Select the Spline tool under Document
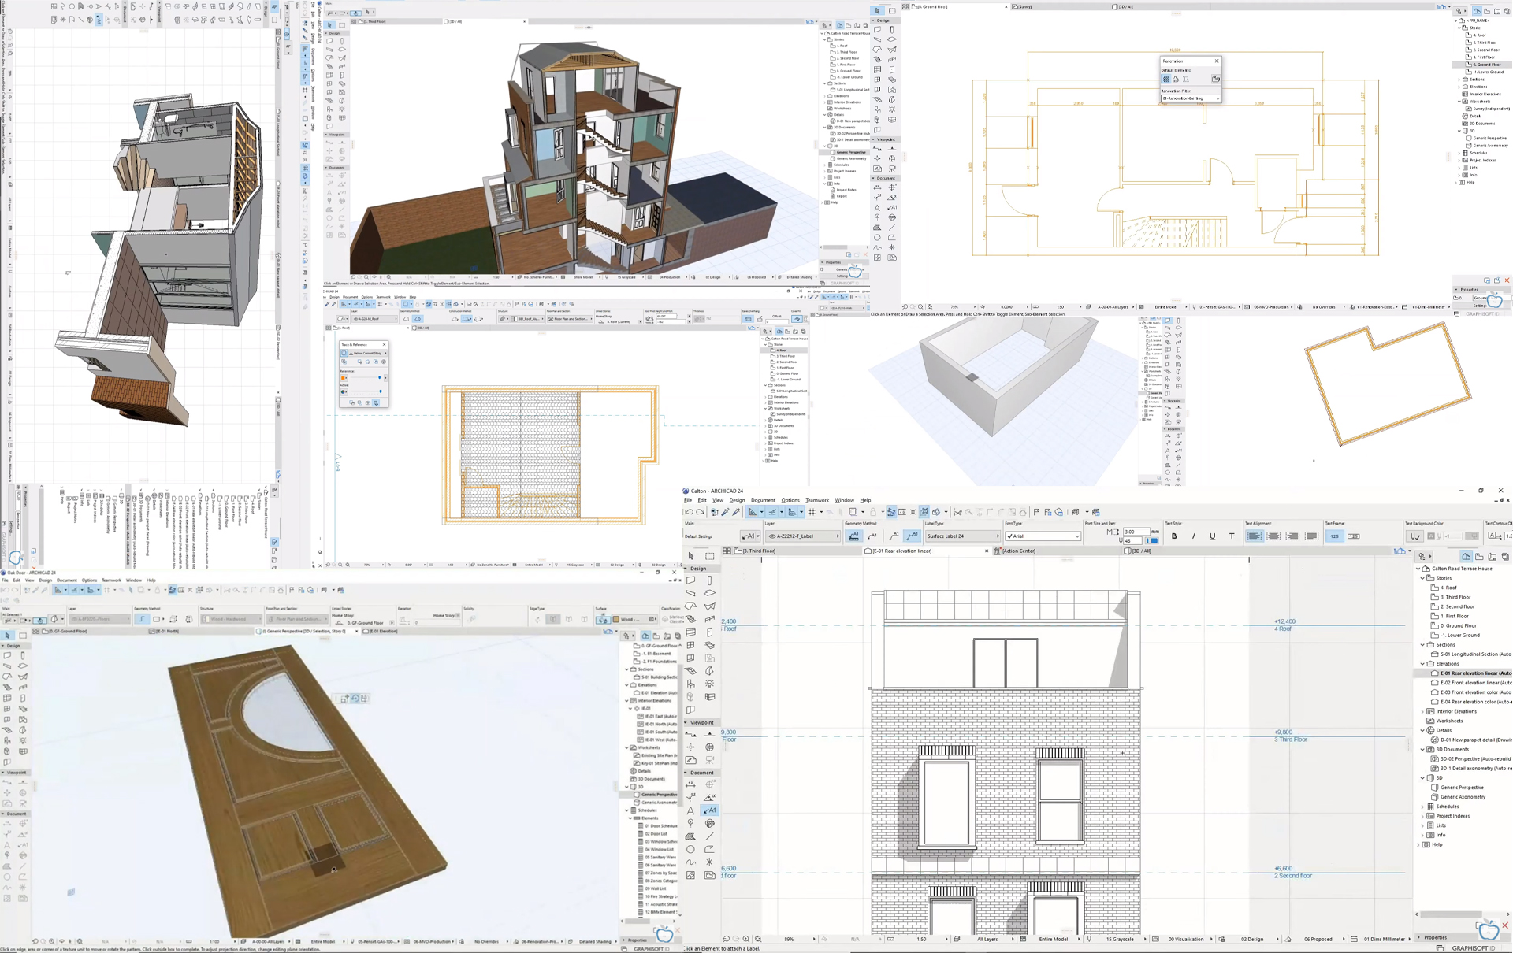Viewport: 1513px width, 953px height. click(691, 862)
